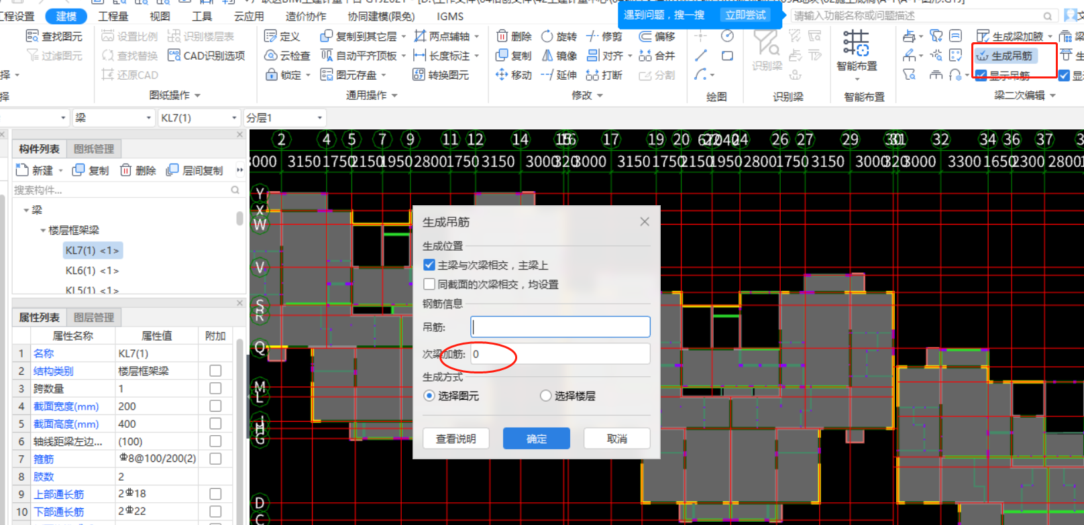Viewport: 1084px width, 525px height.
Task: Choose the circle draw tool
Action: click(727, 36)
